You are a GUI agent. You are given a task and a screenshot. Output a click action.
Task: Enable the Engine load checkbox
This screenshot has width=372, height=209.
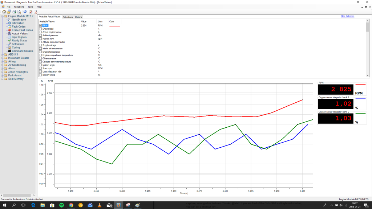coord(40,29)
